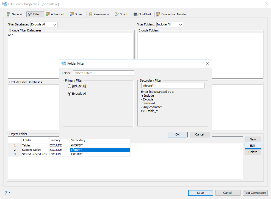
Task: Click the Test Connection button
Action: coord(255,193)
